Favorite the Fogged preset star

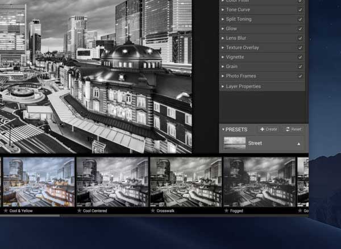(x=226, y=210)
